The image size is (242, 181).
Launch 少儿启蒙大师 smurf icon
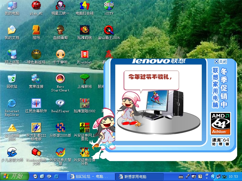12,154
